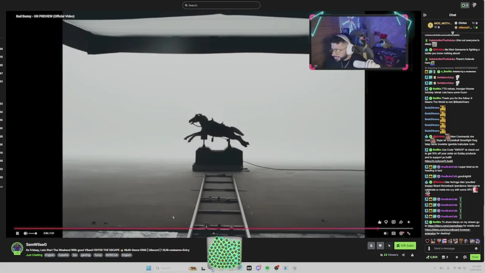The image size is (485, 273).
Task: Click the Send a message input
Action: [x=453, y=249]
